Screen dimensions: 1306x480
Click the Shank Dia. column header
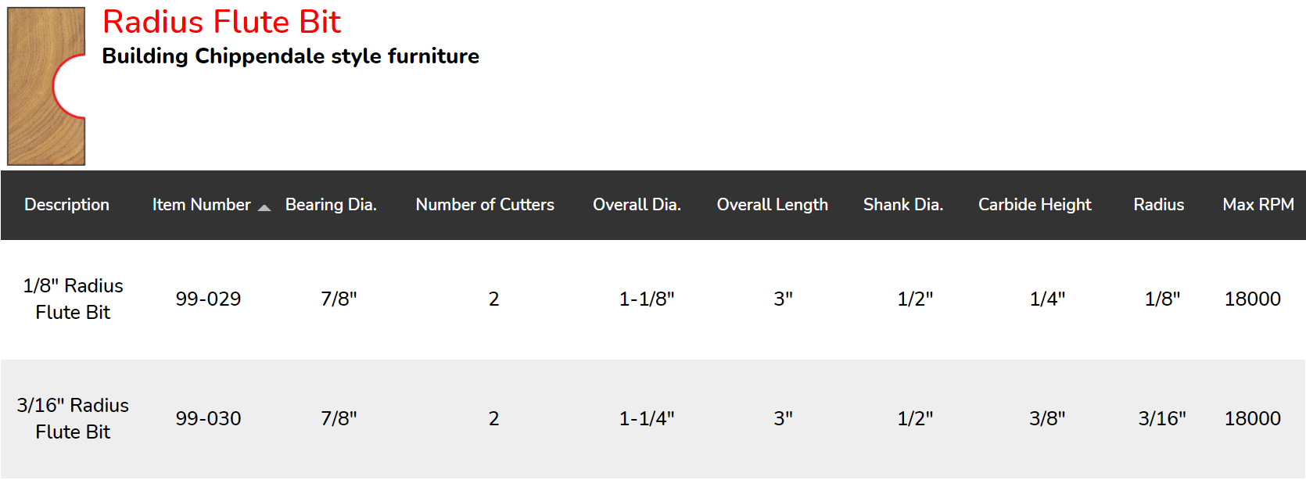click(903, 205)
